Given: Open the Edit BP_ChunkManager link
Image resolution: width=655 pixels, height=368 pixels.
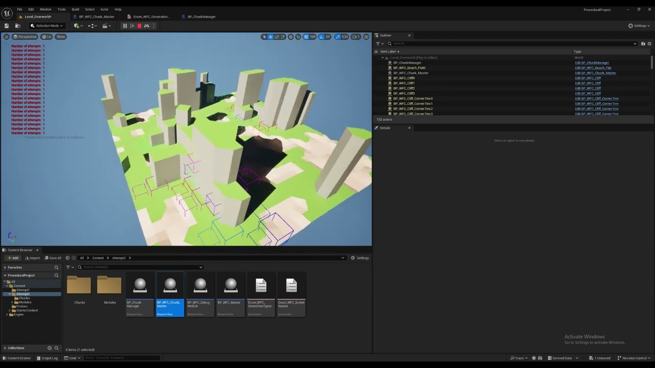Looking at the screenshot, I should tap(592, 63).
